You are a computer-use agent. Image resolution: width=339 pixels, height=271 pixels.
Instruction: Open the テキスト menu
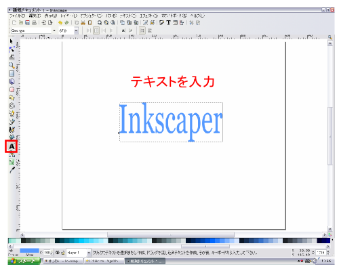(x=128, y=16)
